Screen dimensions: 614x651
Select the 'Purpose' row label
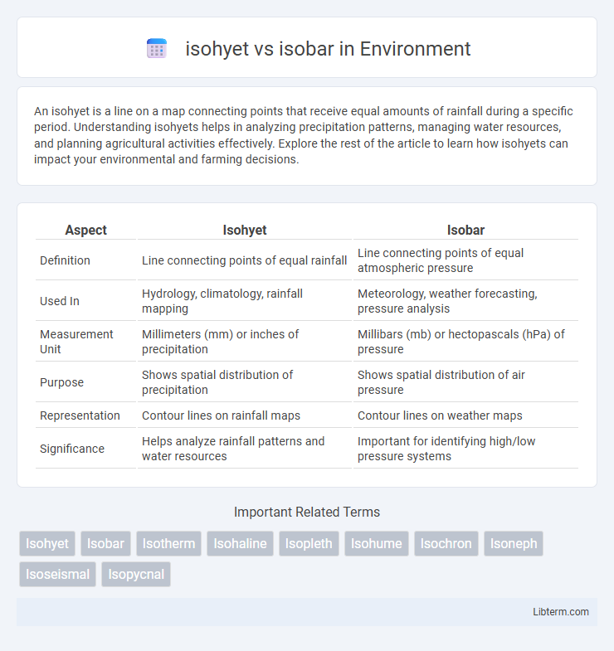62,382
